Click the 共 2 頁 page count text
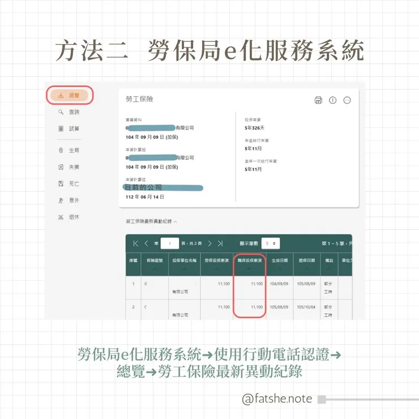This screenshot has width=419, height=419. point(195,243)
